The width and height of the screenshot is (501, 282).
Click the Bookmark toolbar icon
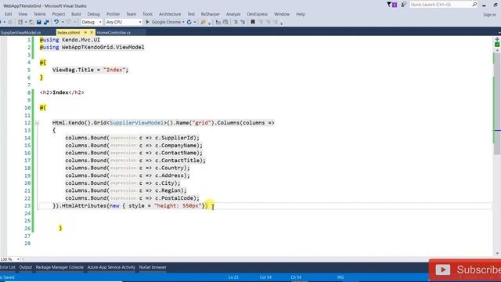click(x=253, y=22)
